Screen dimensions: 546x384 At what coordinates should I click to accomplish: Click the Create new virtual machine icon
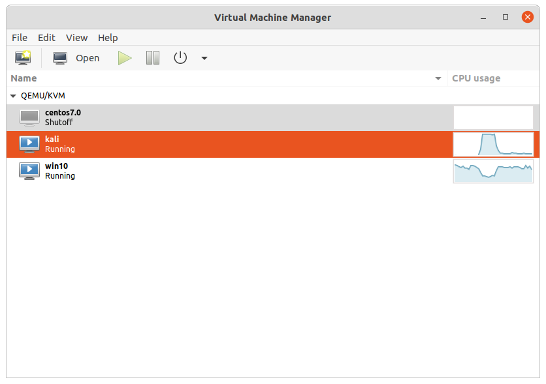coord(23,58)
